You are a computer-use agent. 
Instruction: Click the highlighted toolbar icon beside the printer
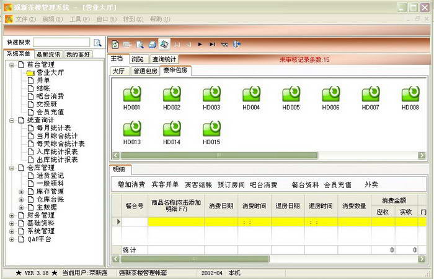(x=164, y=44)
